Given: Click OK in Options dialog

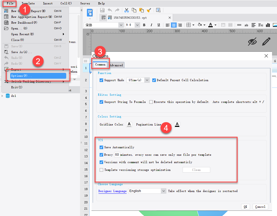Looking at the screenshot, I should click(x=245, y=207).
